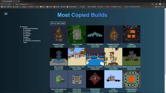The image size is (166, 93).
Task: Edit the Dry Ocean Monument build
Action: (98, 47)
